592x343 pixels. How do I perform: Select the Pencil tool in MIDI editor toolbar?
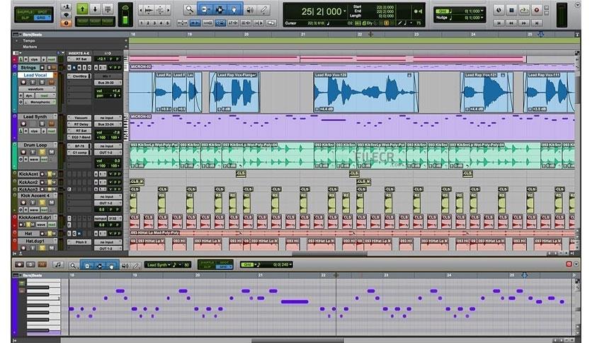(136, 266)
